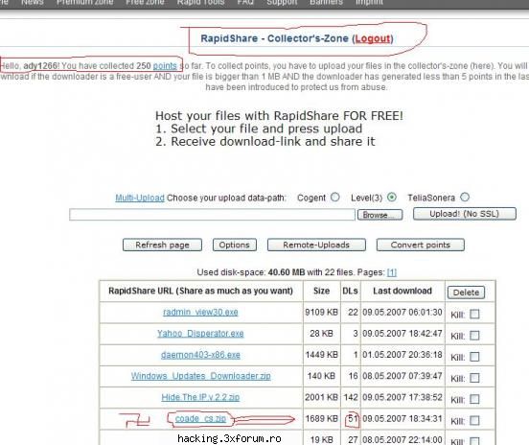Tick Kill checkbox for Yahoo_Disperator.exe

click(x=474, y=336)
